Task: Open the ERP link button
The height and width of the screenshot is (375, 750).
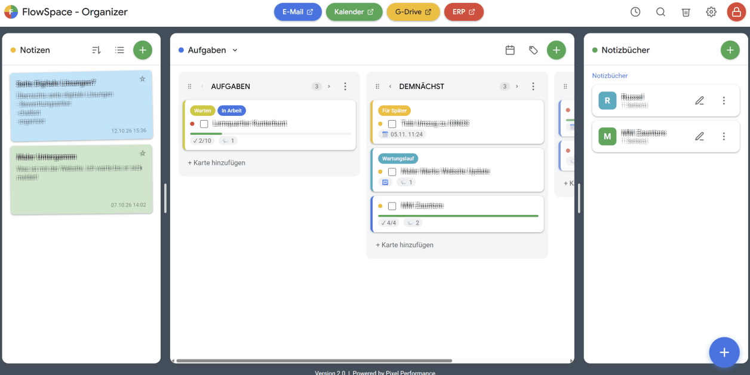Action: (464, 12)
